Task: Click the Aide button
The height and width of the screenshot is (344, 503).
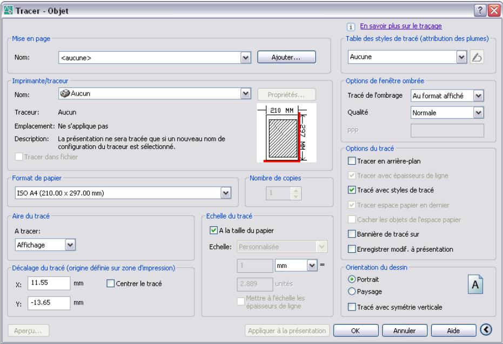Action: (x=453, y=330)
